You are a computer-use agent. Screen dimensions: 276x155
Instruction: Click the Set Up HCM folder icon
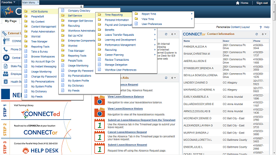coord(63,35)
